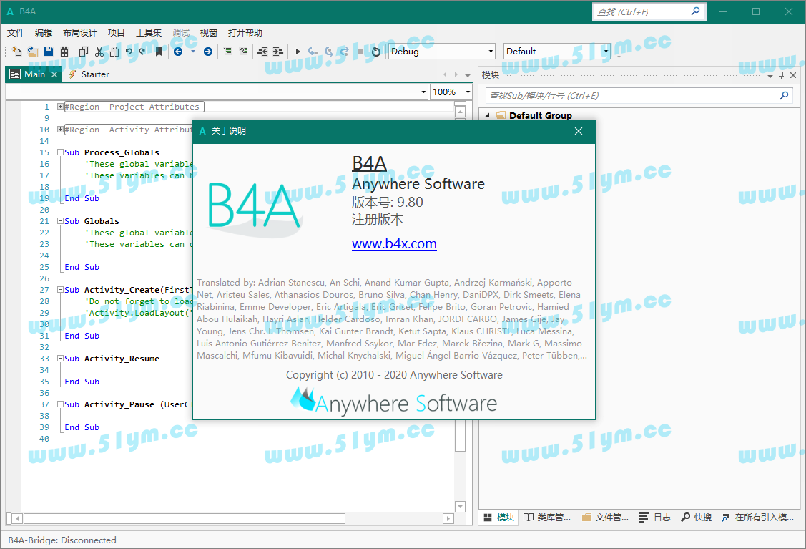Click the magnifier icon in the title search box

pos(695,11)
